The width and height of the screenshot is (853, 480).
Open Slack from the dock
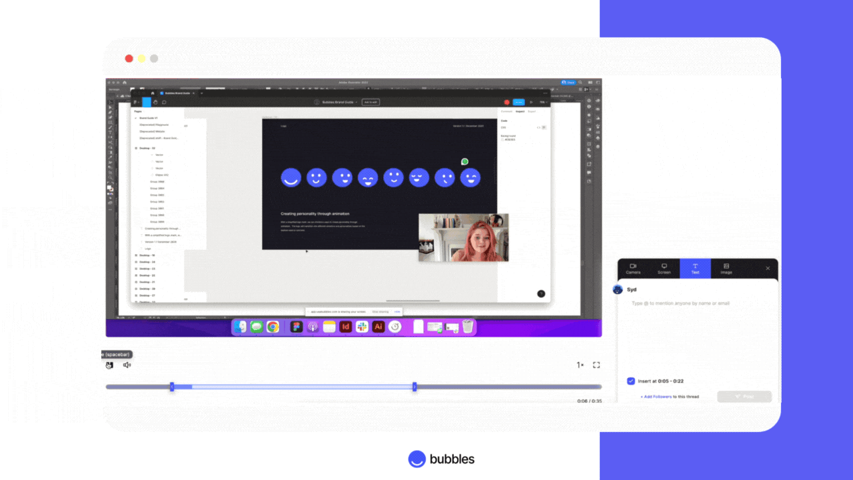tap(362, 327)
